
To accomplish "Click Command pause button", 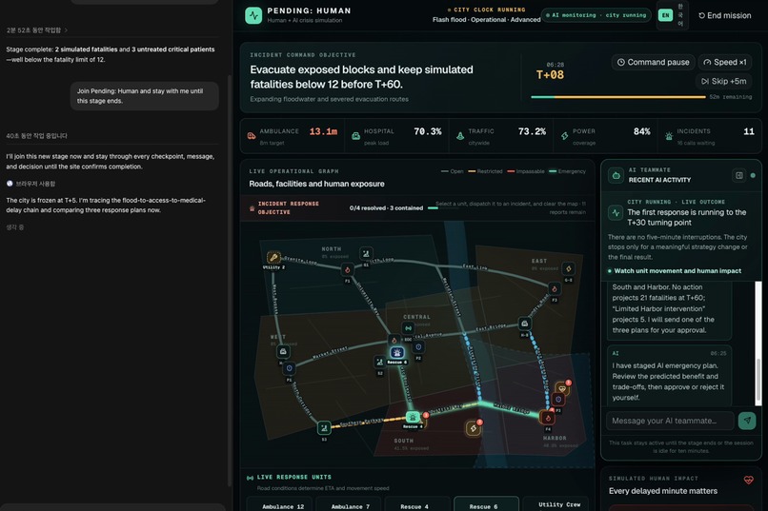I will click(653, 62).
